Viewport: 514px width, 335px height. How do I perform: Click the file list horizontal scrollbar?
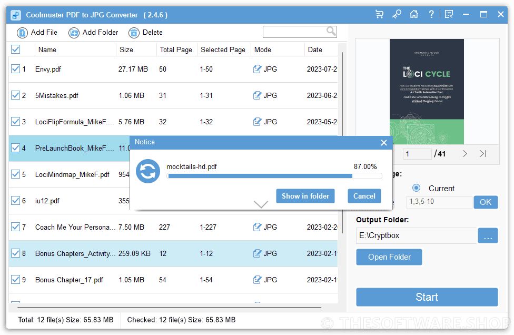coord(169,308)
